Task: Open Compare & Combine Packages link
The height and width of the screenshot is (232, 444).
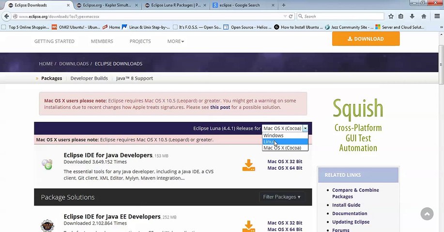Action: click(x=355, y=193)
